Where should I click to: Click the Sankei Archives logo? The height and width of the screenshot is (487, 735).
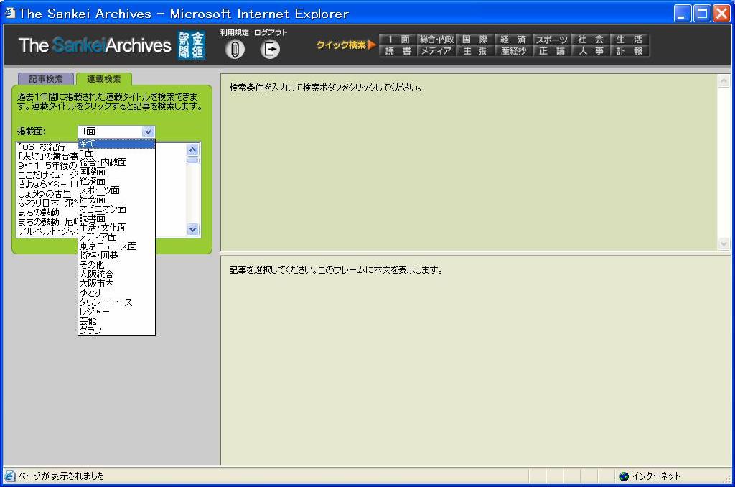coord(95,46)
